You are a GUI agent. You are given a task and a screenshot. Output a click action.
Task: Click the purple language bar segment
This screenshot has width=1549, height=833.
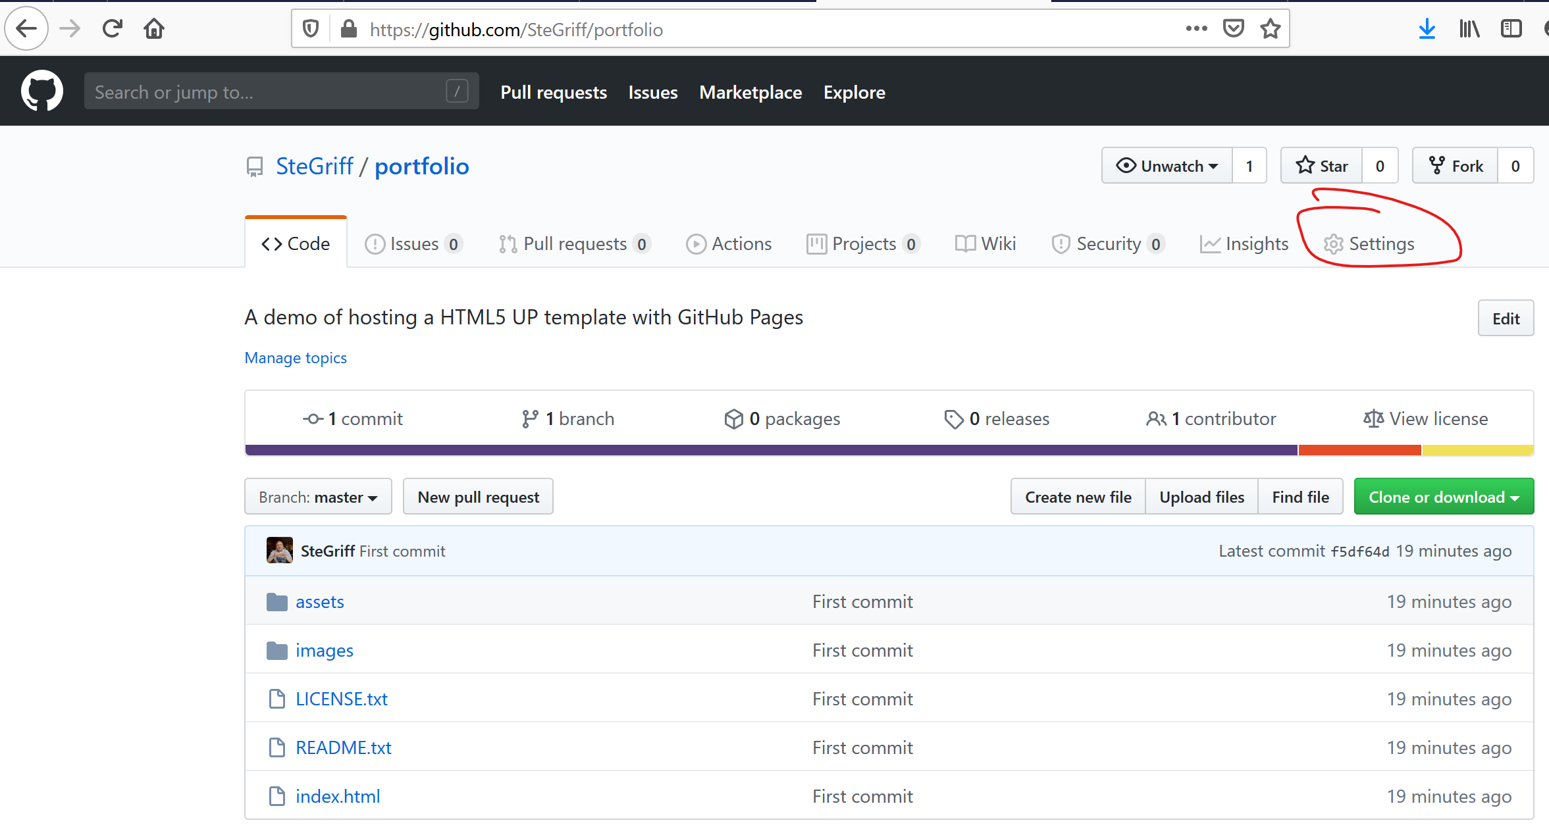click(770, 450)
